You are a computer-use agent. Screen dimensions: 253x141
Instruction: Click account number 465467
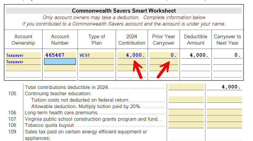point(60,55)
